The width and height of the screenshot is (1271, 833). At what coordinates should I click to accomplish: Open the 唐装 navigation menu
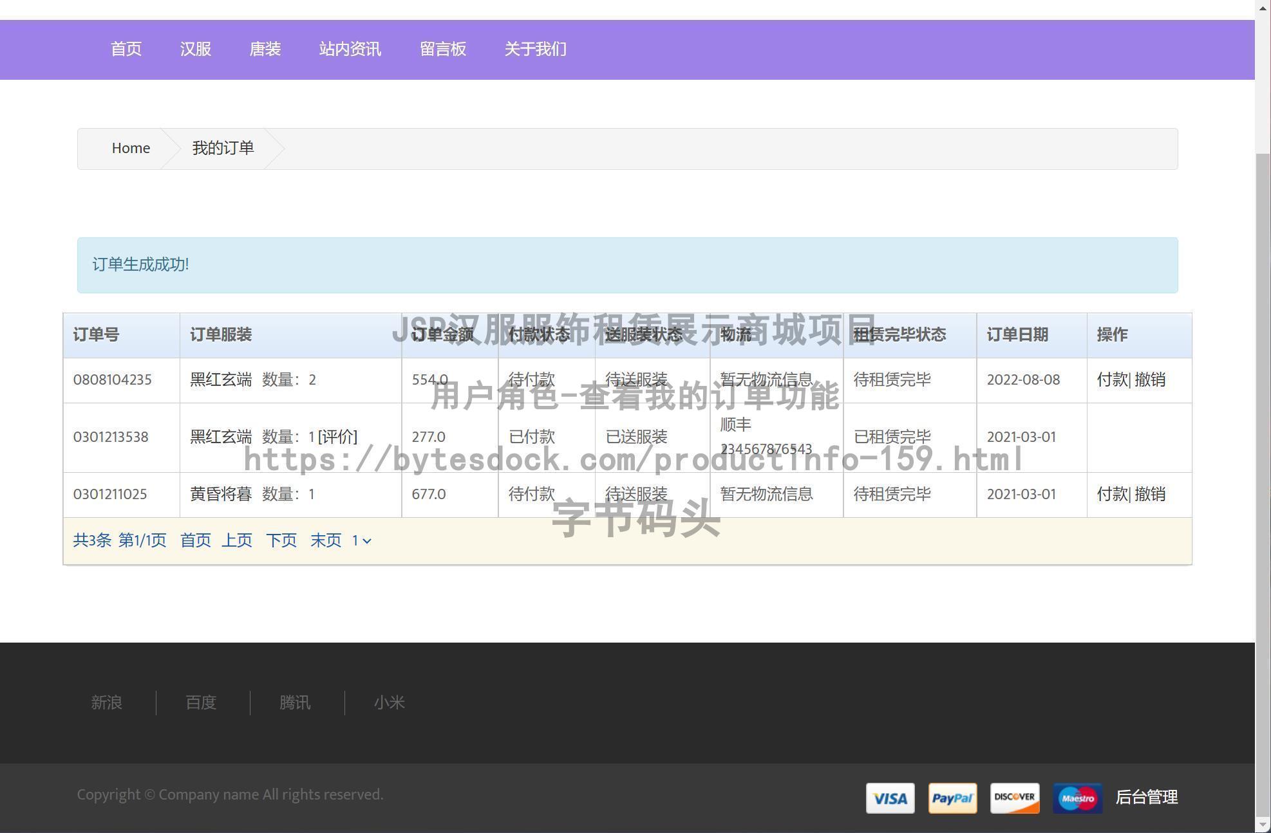click(265, 49)
